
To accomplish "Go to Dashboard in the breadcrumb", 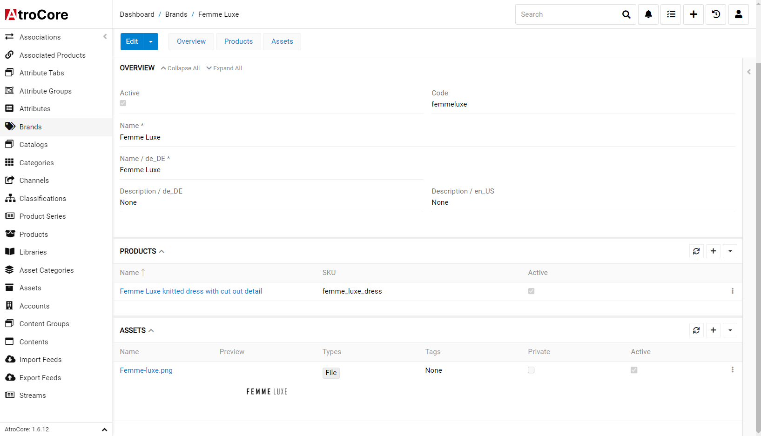I will [x=137, y=14].
